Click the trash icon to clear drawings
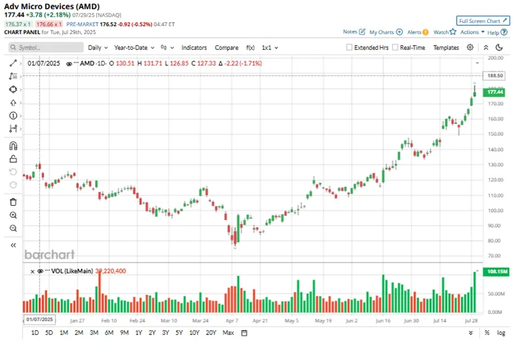The height and width of the screenshot is (346, 516). (12, 202)
